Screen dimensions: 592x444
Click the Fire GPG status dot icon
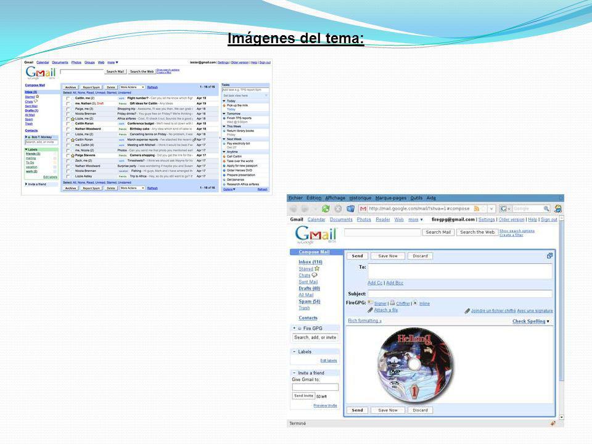[x=300, y=329]
